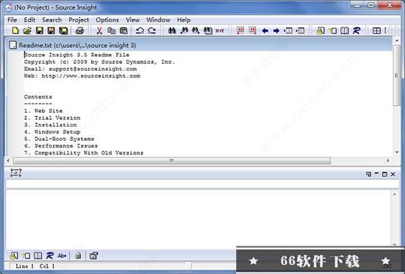The image size is (405, 274).
Task: Open the Edit menu
Action: click(x=30, y=20)
